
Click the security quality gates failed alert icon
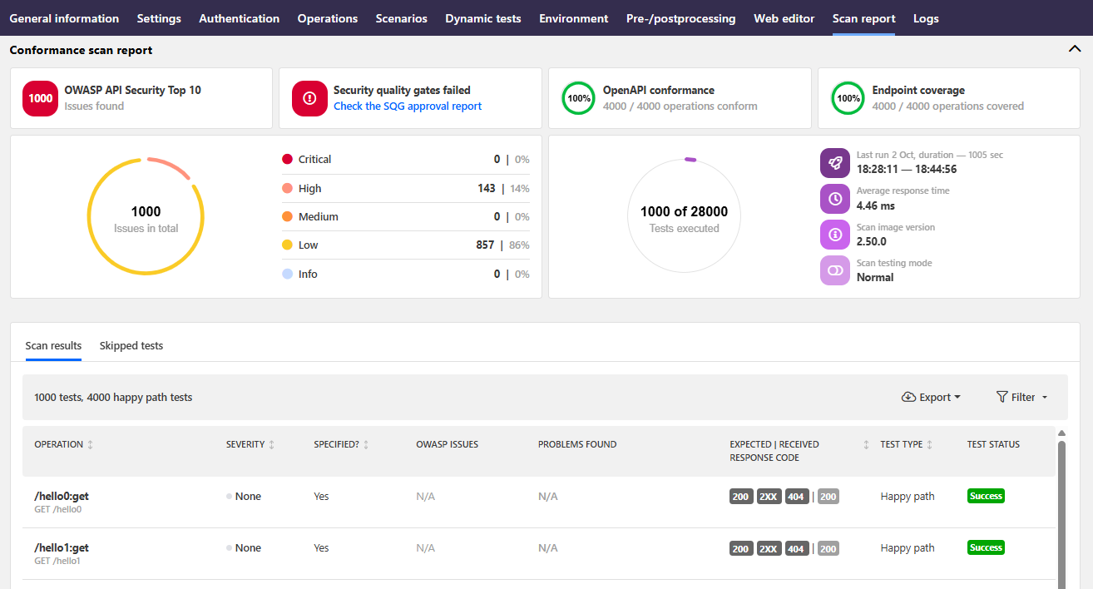tap(309, 98)
